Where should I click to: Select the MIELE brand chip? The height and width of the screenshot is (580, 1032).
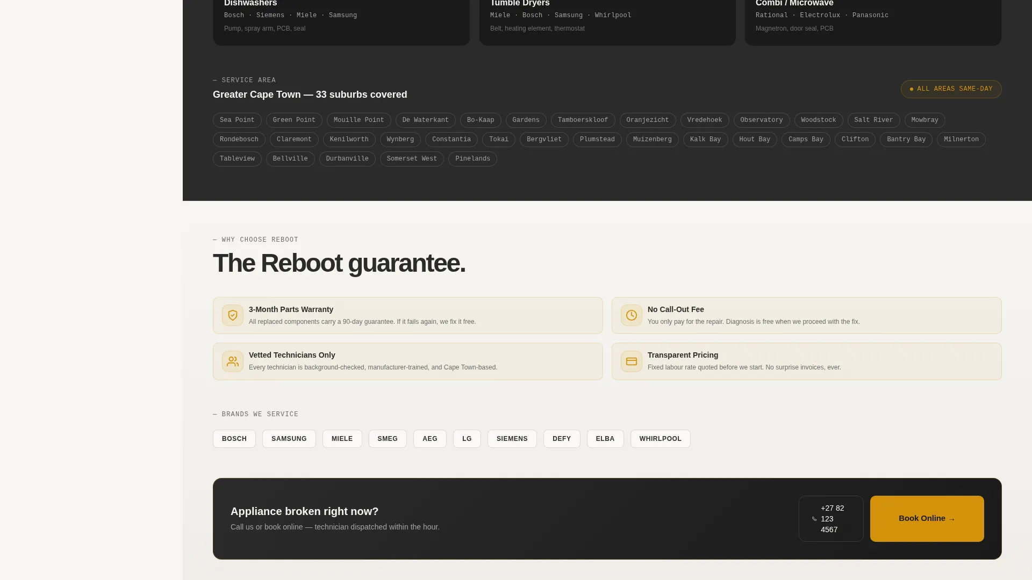coord(342,439)
